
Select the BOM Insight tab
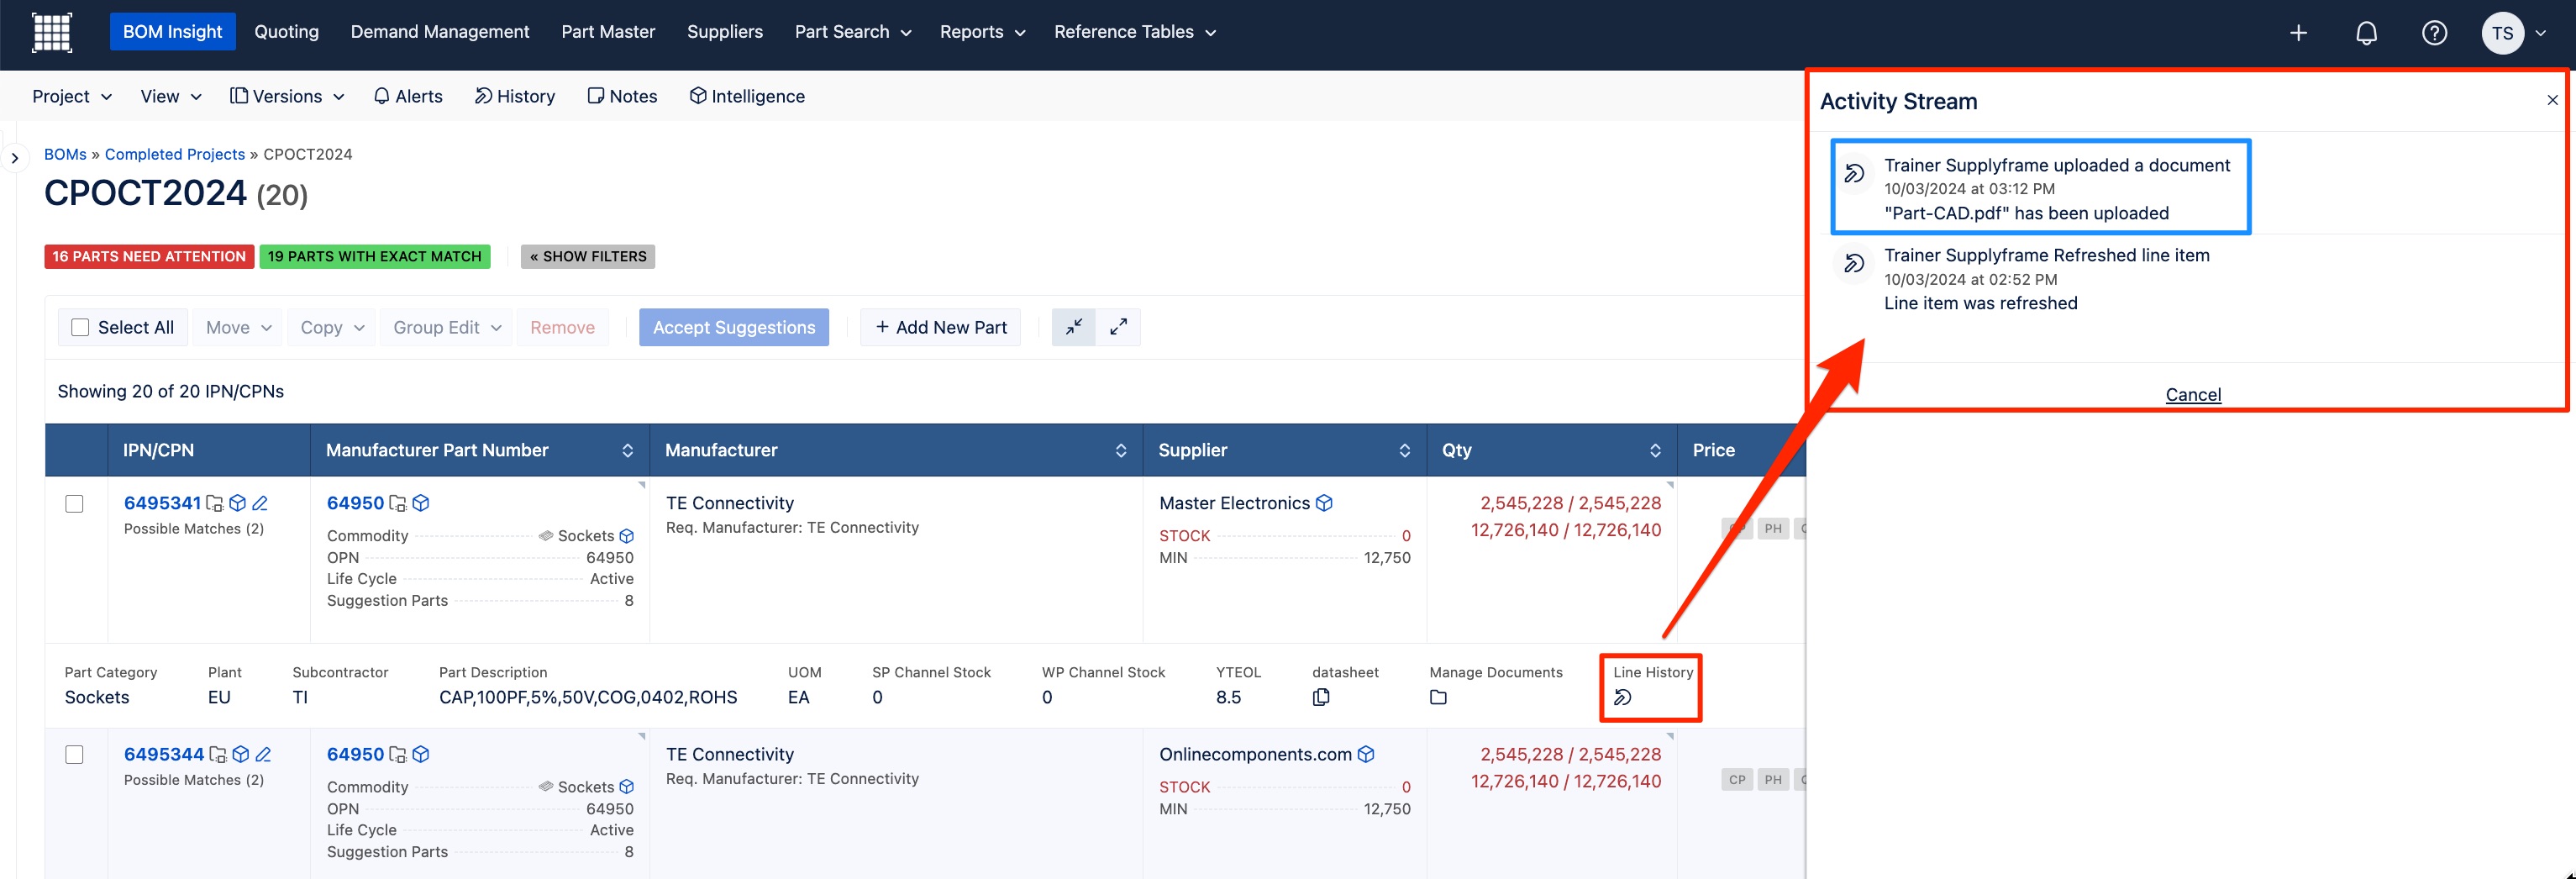(x=173, y=32)
